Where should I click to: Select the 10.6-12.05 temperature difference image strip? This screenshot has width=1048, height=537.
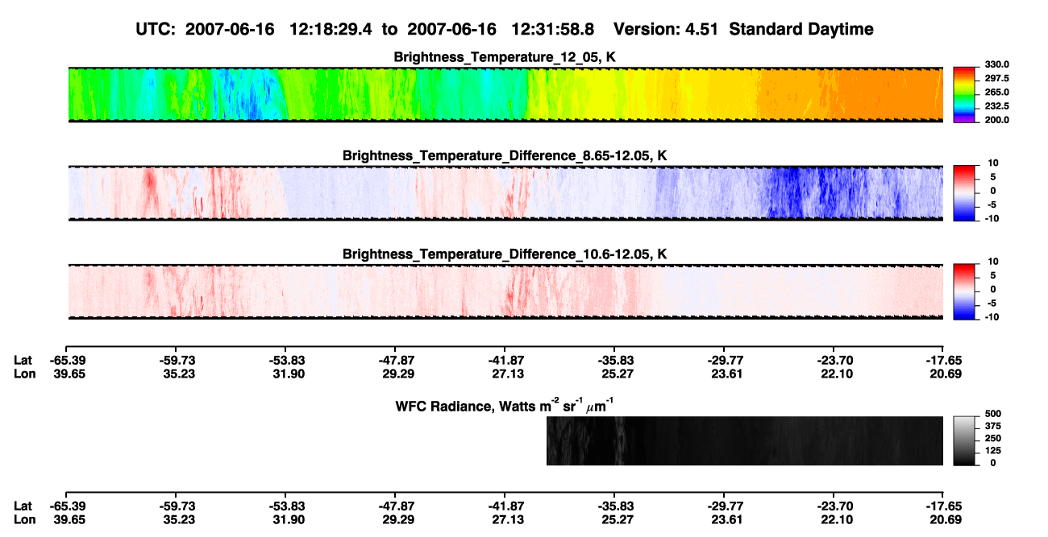pos(505,291)
